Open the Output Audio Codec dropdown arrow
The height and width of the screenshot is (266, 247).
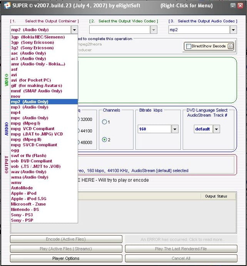pos(233,30)
